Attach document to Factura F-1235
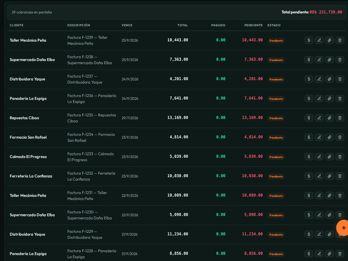The width and height of the screenshot is (348, 261). pyautogui.click(x=330, y=118)
